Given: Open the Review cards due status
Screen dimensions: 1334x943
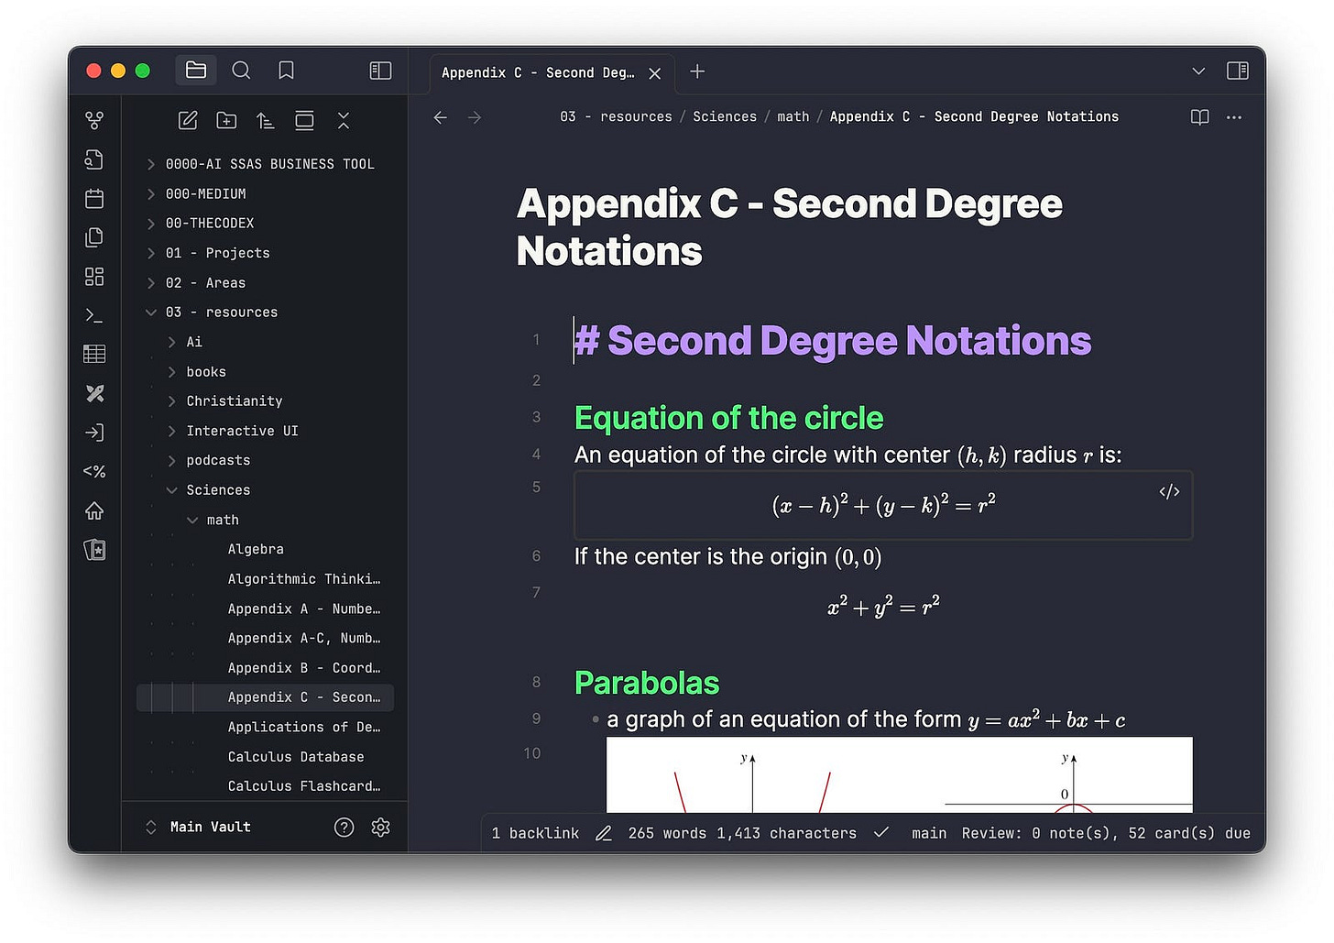Looking at the screenshot, I should point(1106,833).
